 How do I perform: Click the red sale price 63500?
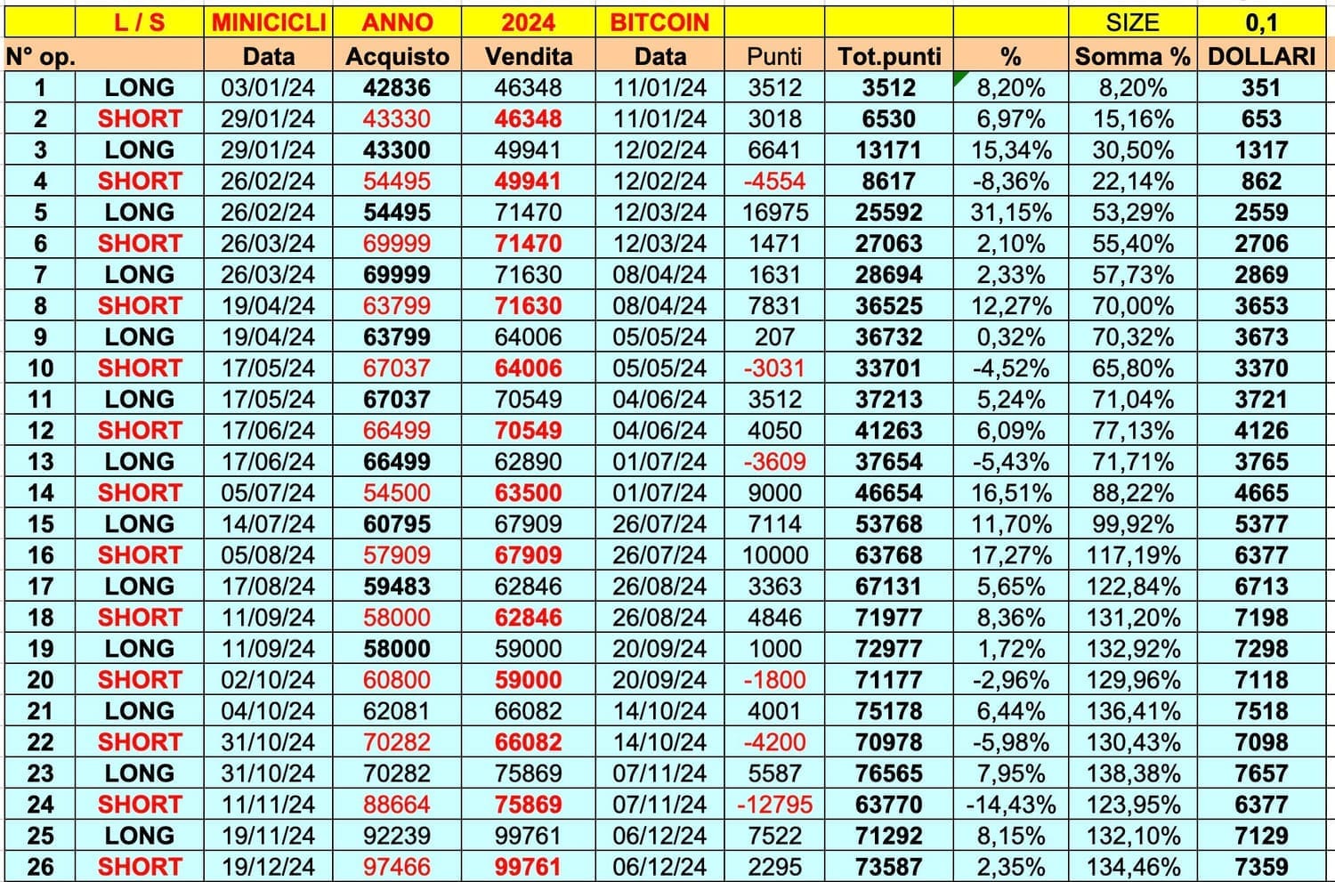click(529, 492)
